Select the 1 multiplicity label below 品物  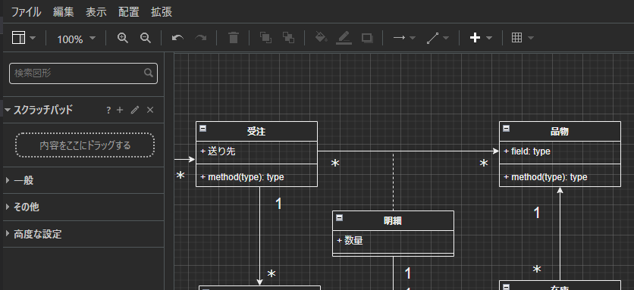click(537, 213)
